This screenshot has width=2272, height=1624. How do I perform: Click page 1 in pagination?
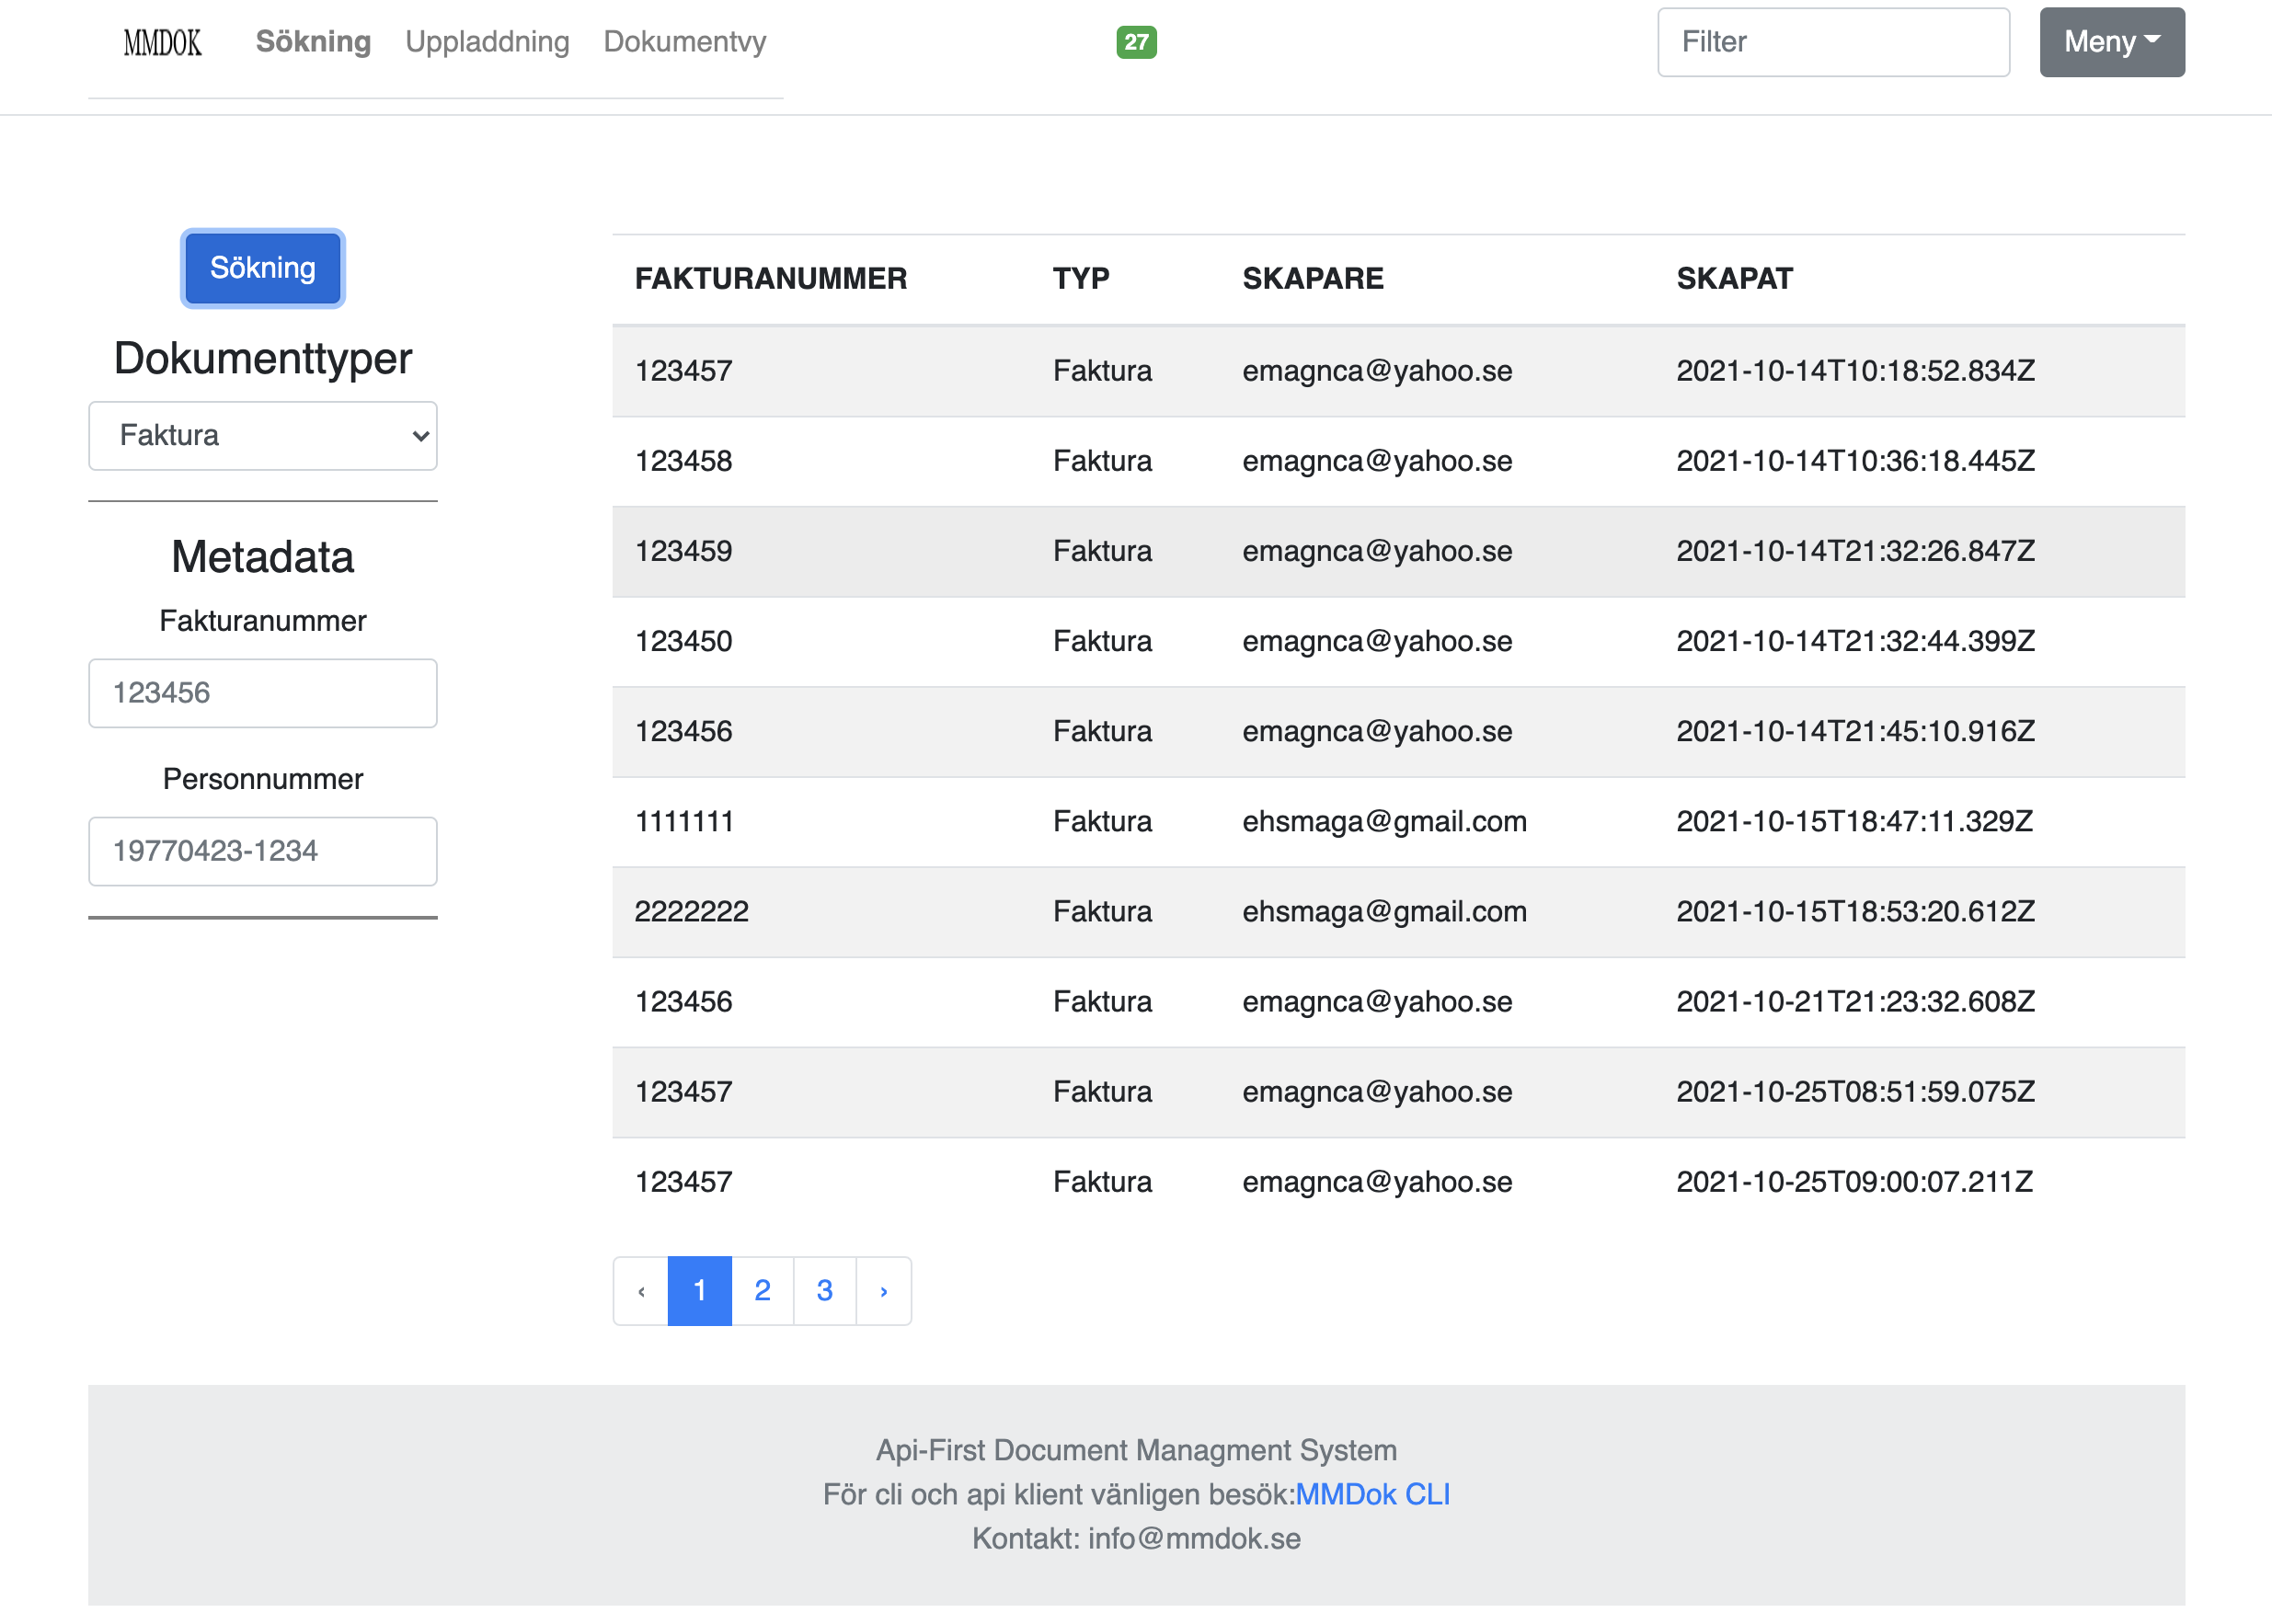coord(700,1291)
